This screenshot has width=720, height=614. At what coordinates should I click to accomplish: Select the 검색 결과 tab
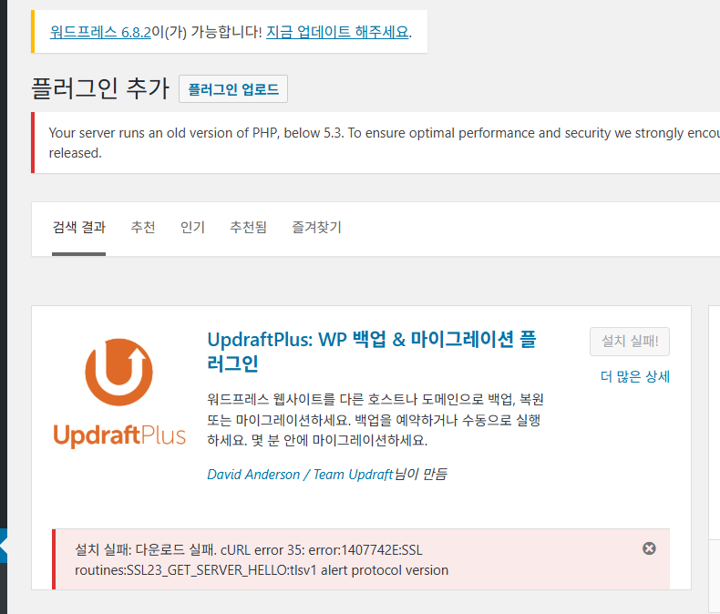(x=79, y=227)
